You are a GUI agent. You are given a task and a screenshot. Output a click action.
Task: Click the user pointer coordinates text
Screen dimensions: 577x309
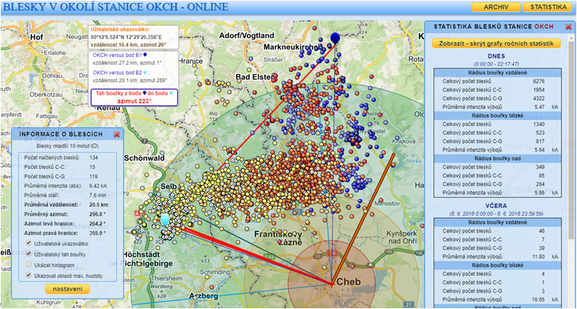pyautogui.click(x=126, y=37)
